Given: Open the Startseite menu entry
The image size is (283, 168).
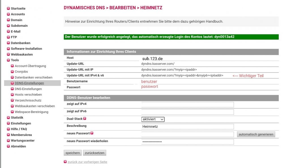Looking at the screenshot, I should [18, 9].
